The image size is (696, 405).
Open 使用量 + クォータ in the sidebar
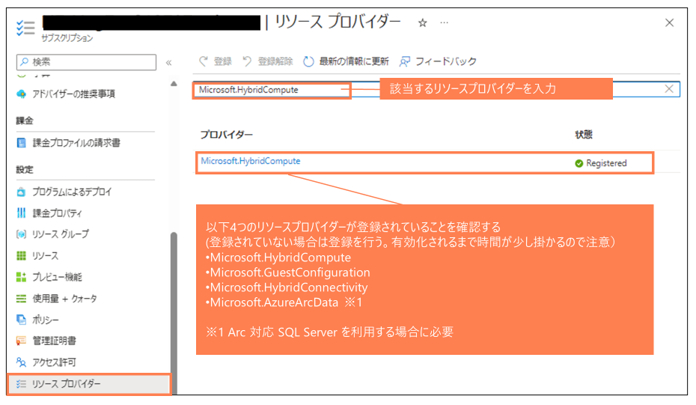[x=65, y=299]
